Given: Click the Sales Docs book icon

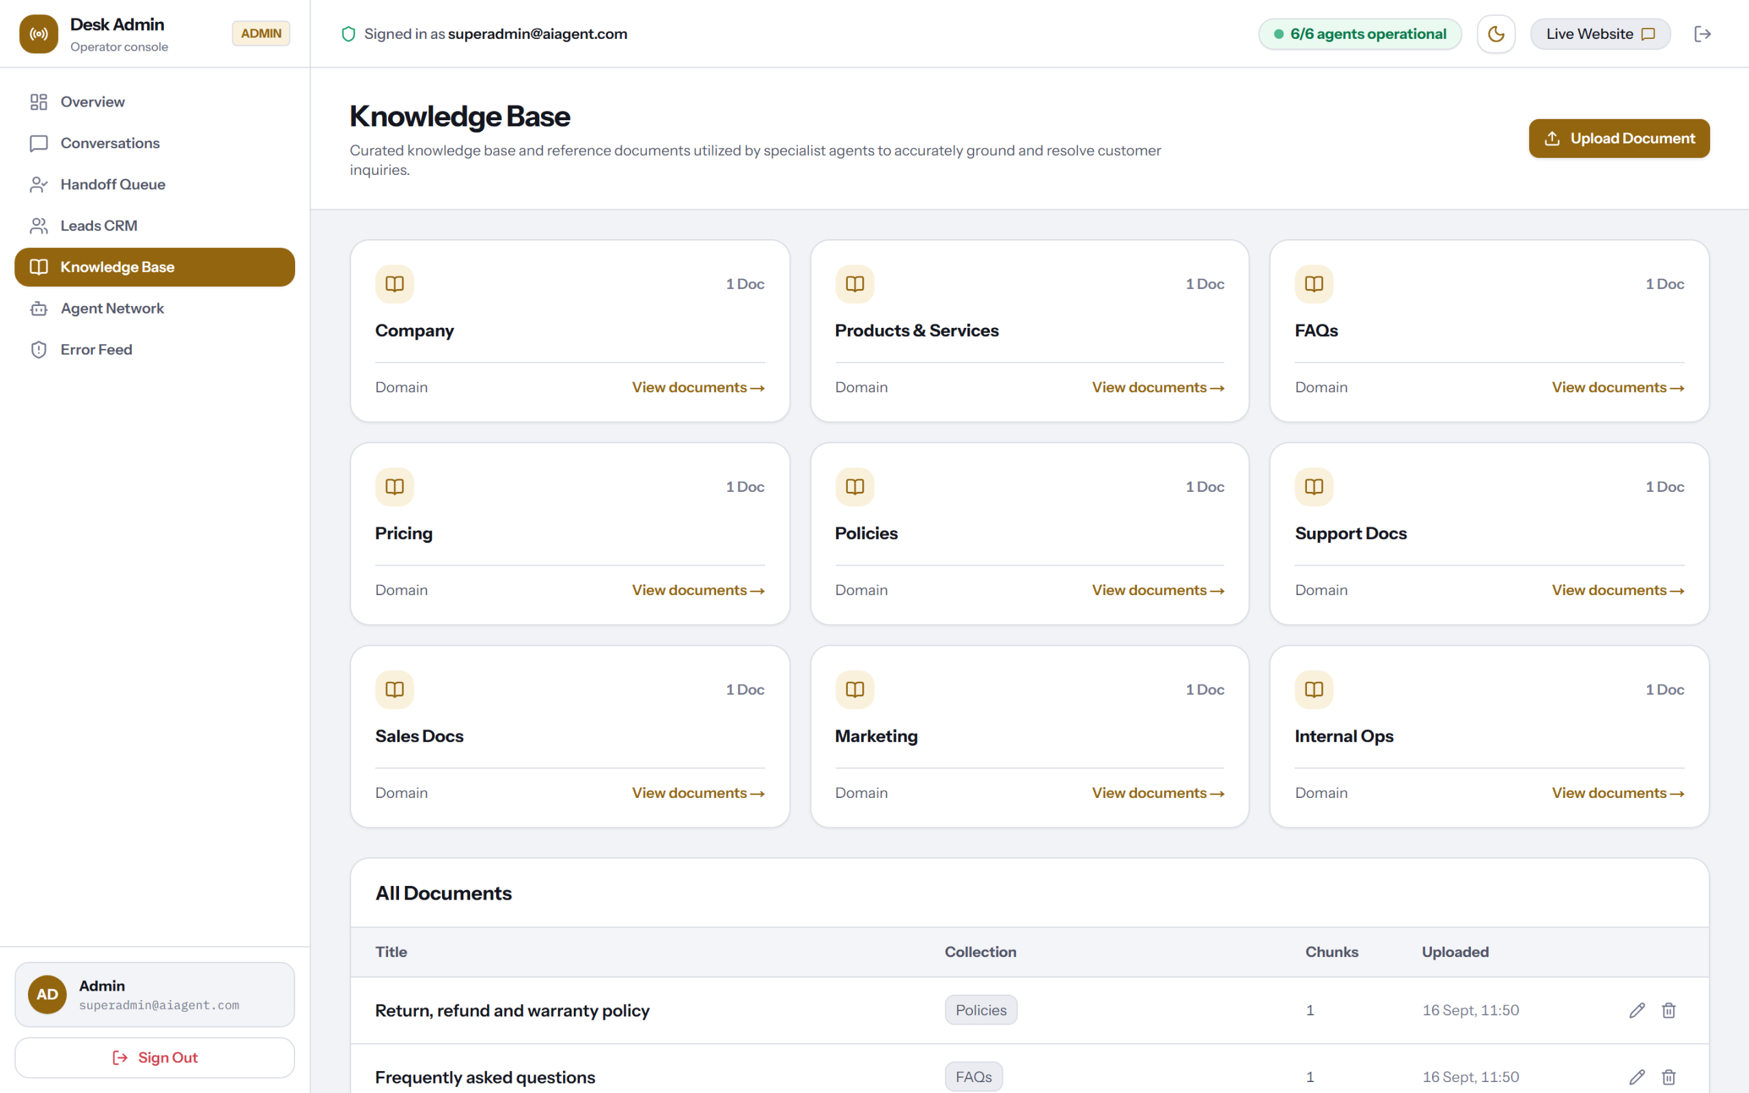Looking at the screenshot, I should [395, 690].
